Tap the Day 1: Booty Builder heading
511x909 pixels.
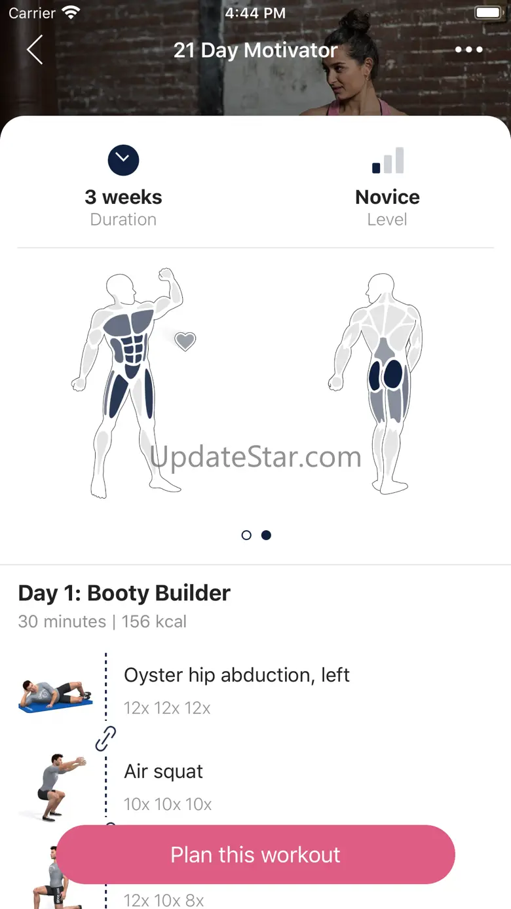(x=124, y=593)
